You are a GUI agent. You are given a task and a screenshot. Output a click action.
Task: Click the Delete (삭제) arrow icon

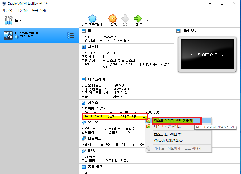tap(125, 19)
